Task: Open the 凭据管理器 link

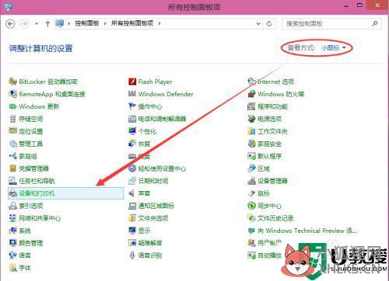Action: click(x=33, y=168)
